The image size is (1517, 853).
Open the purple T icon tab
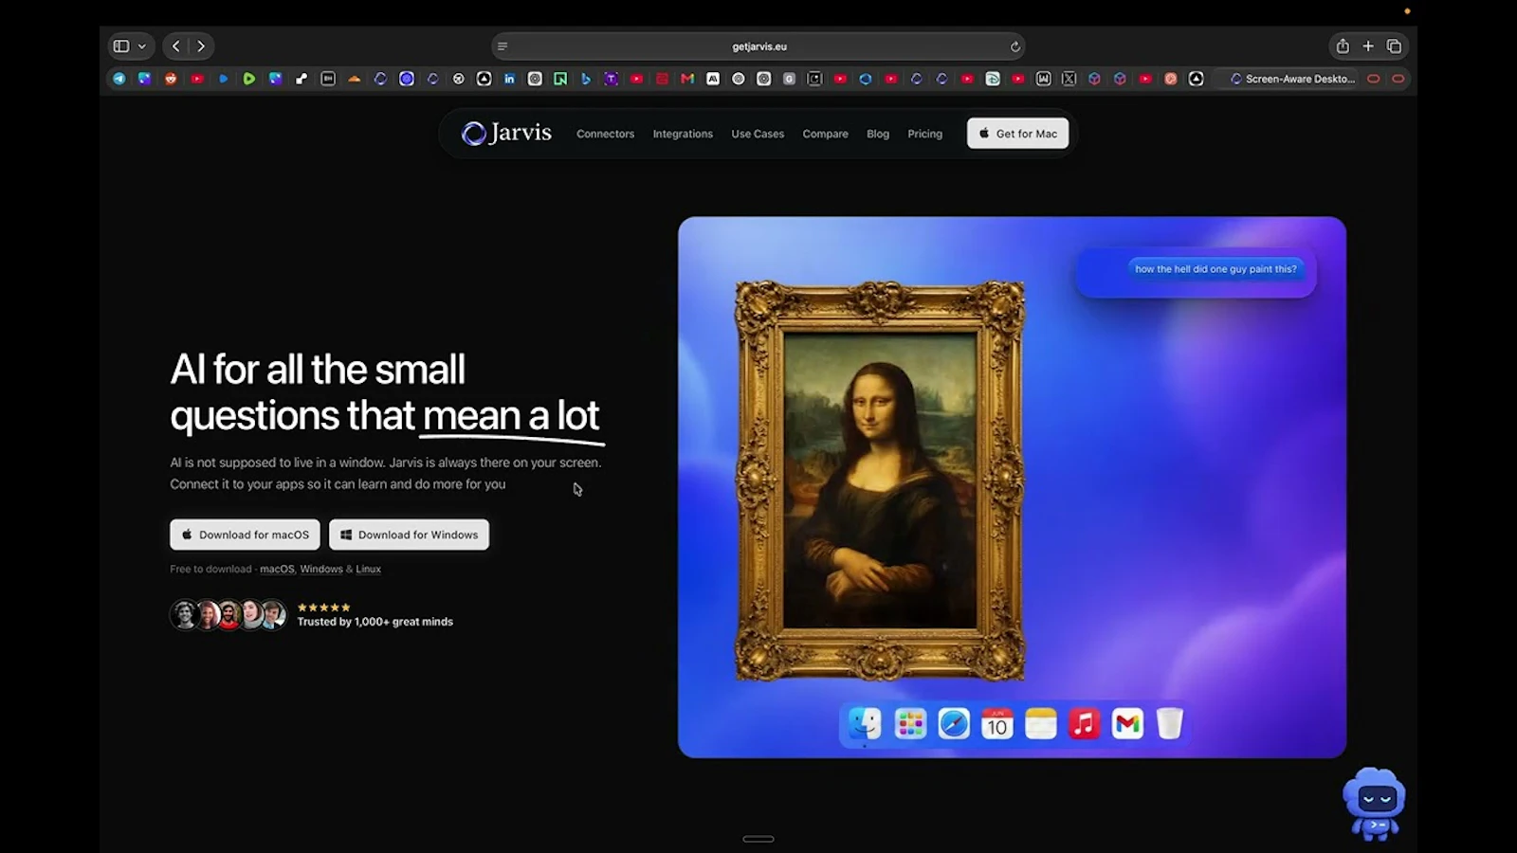click(612, 79)
